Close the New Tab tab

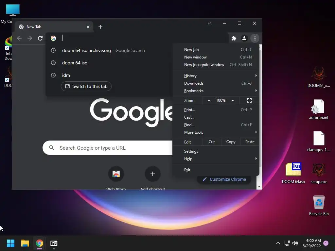pyautogui.click(x=88, y=27)
